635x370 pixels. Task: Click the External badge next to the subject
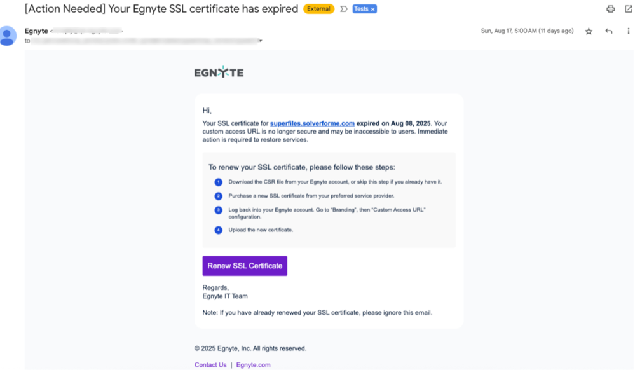(x=318, y=9)
